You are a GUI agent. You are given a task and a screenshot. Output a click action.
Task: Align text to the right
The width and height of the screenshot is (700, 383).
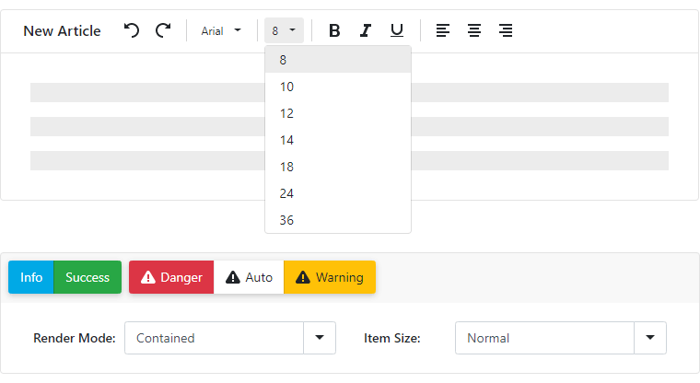(x=506, y=30)
